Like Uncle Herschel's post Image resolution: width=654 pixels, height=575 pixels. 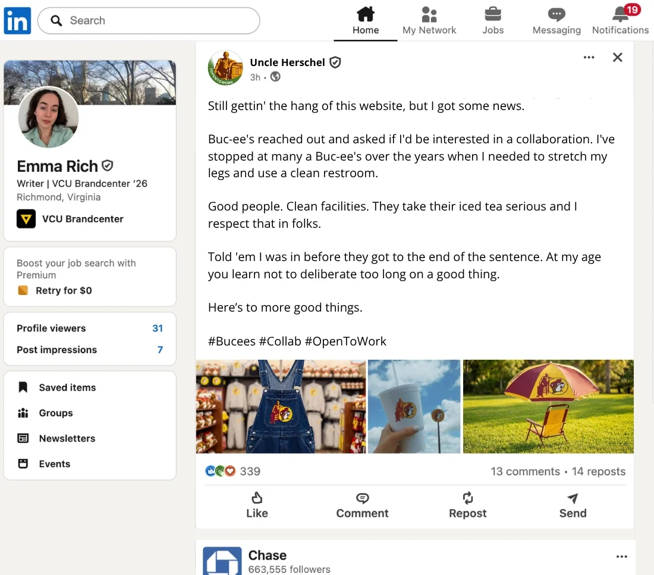(x=257, y=505)
